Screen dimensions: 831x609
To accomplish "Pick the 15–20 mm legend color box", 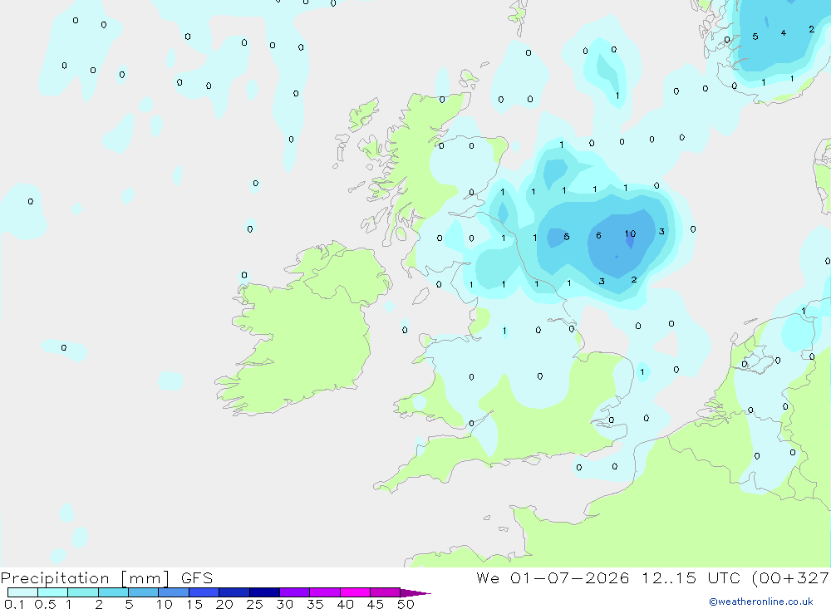I will [204, 592].
